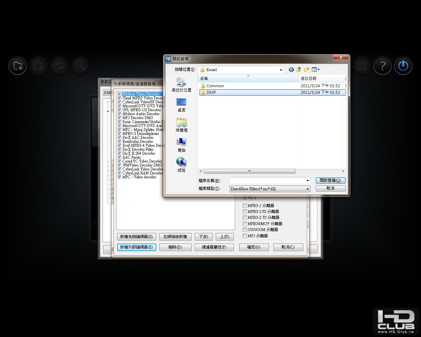Open the view menu icon in the toolbar
Viewport: 421px width, 337px height.
pyautogui.click(x=315, y=69)
